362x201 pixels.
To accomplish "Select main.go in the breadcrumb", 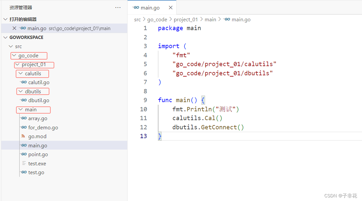I will (x=241, y=20).
